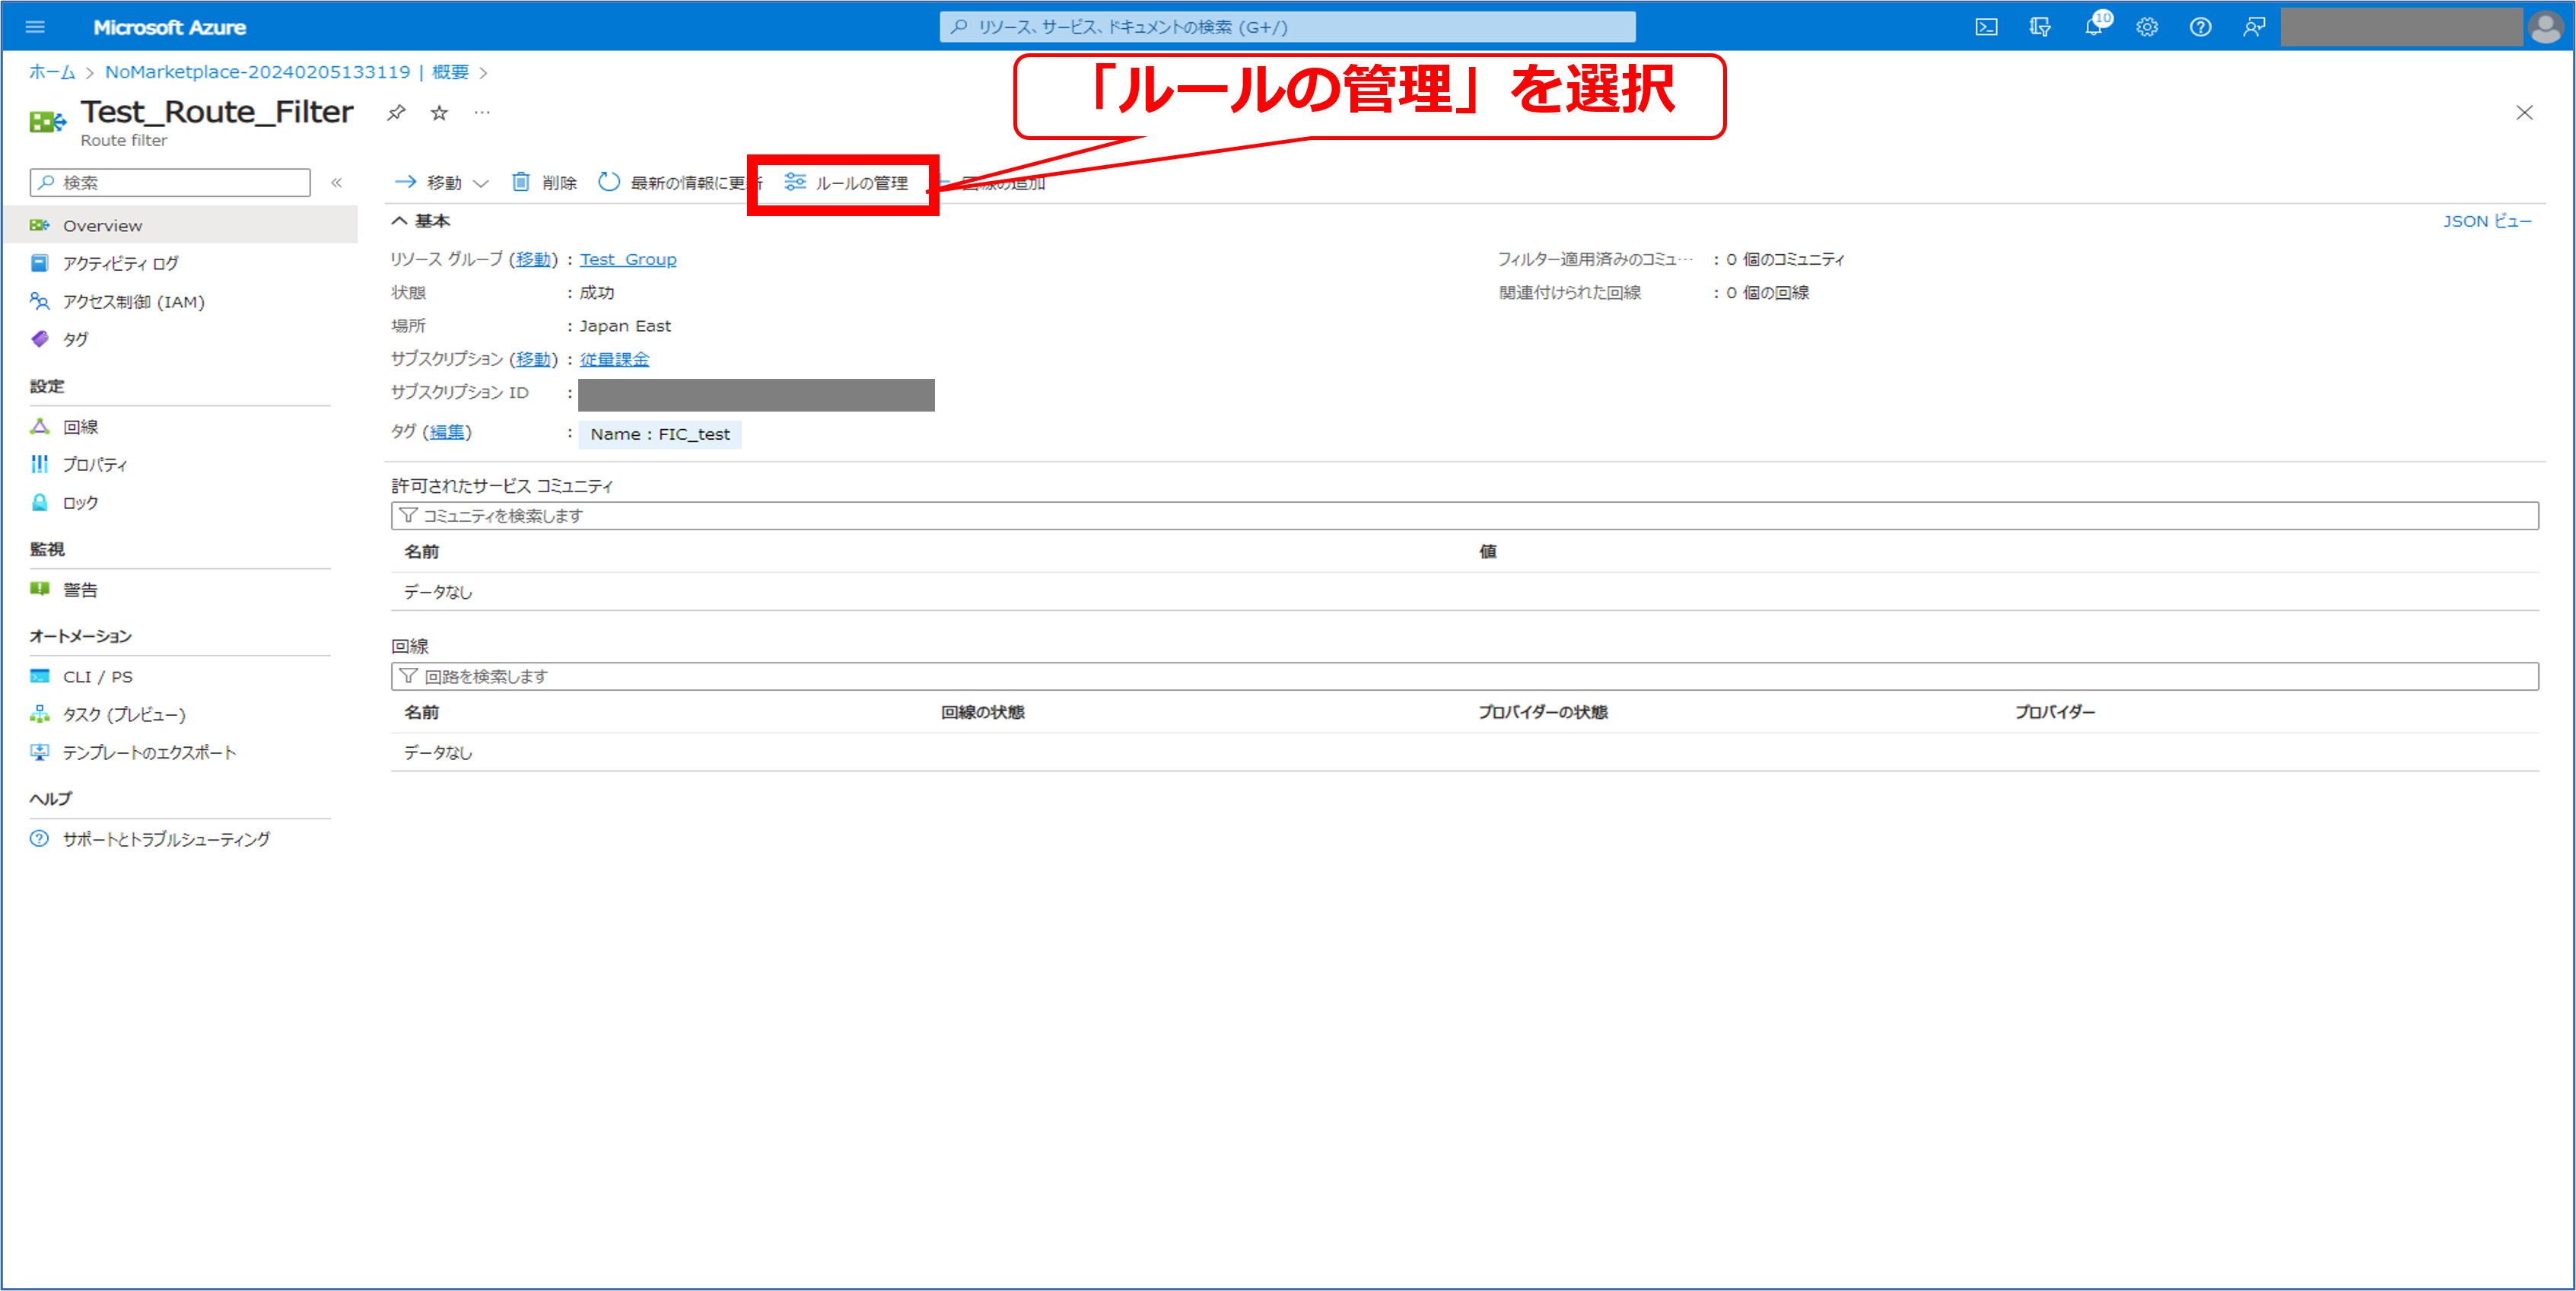
Task: Open プロパティ in the sidebar menu
Action: 95,464
